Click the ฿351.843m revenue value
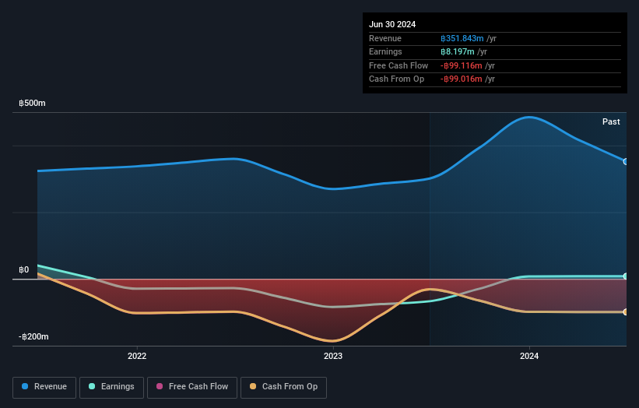 pos(462,38)
